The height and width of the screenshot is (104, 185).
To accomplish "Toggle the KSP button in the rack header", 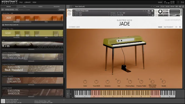I will [x=176, y=6].
